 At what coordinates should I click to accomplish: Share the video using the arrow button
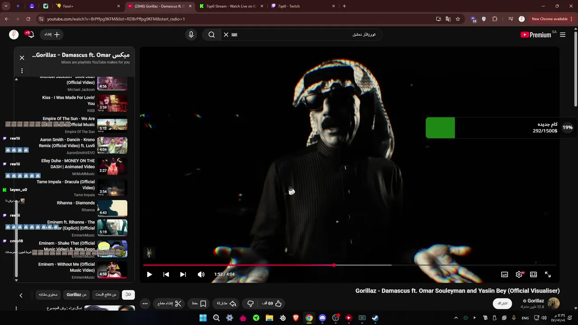point(227,304)
